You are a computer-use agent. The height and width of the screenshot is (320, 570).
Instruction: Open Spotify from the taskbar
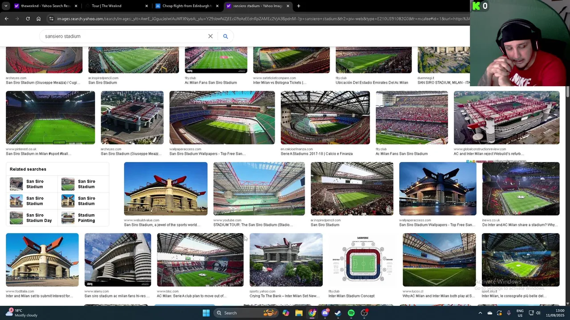pyautogui.click(x=351, y=313)
